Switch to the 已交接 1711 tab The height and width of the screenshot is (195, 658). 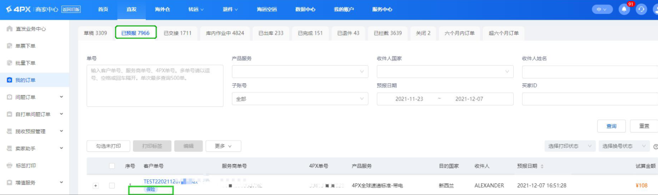(178, 33)
